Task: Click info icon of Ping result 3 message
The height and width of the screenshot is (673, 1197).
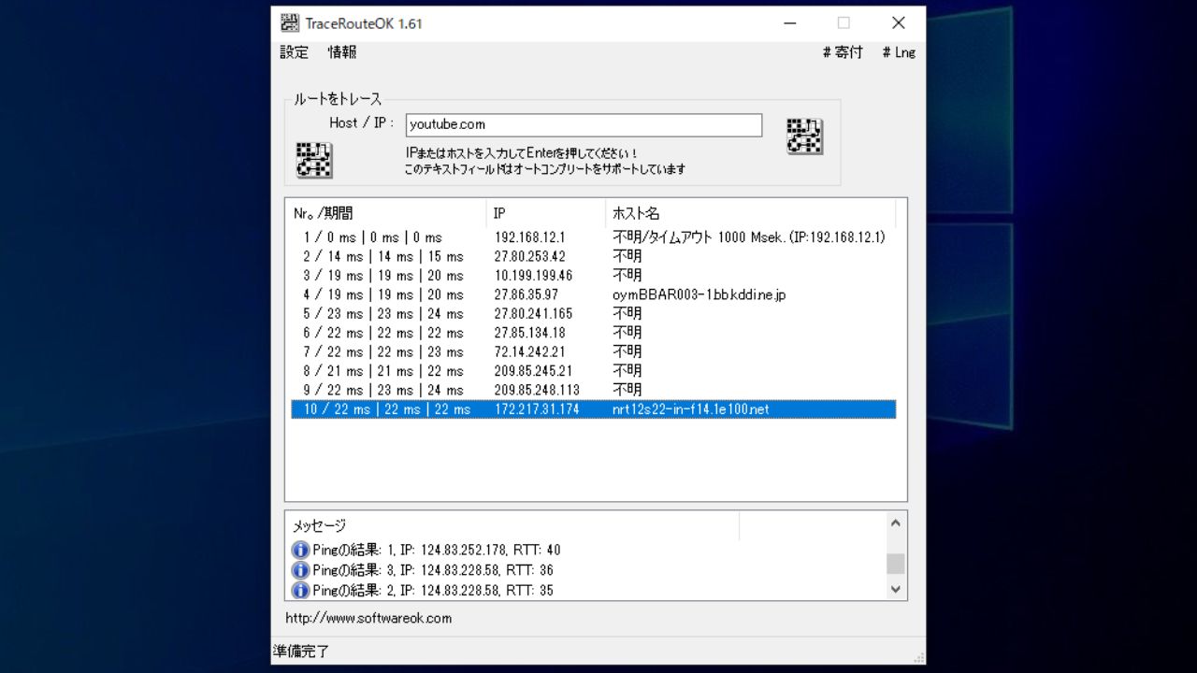Action: pyautogui.click(x=300, y=570)
